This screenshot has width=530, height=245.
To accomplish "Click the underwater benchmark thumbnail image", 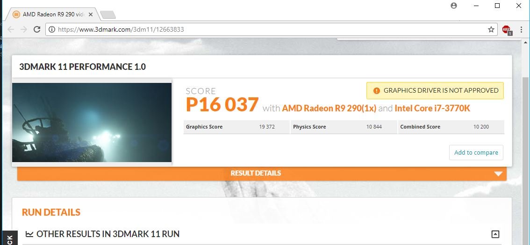I will (x=92, y=122).
